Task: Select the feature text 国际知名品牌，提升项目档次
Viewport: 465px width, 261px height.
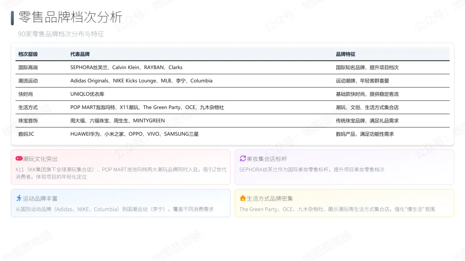Action: click(367, 67)
